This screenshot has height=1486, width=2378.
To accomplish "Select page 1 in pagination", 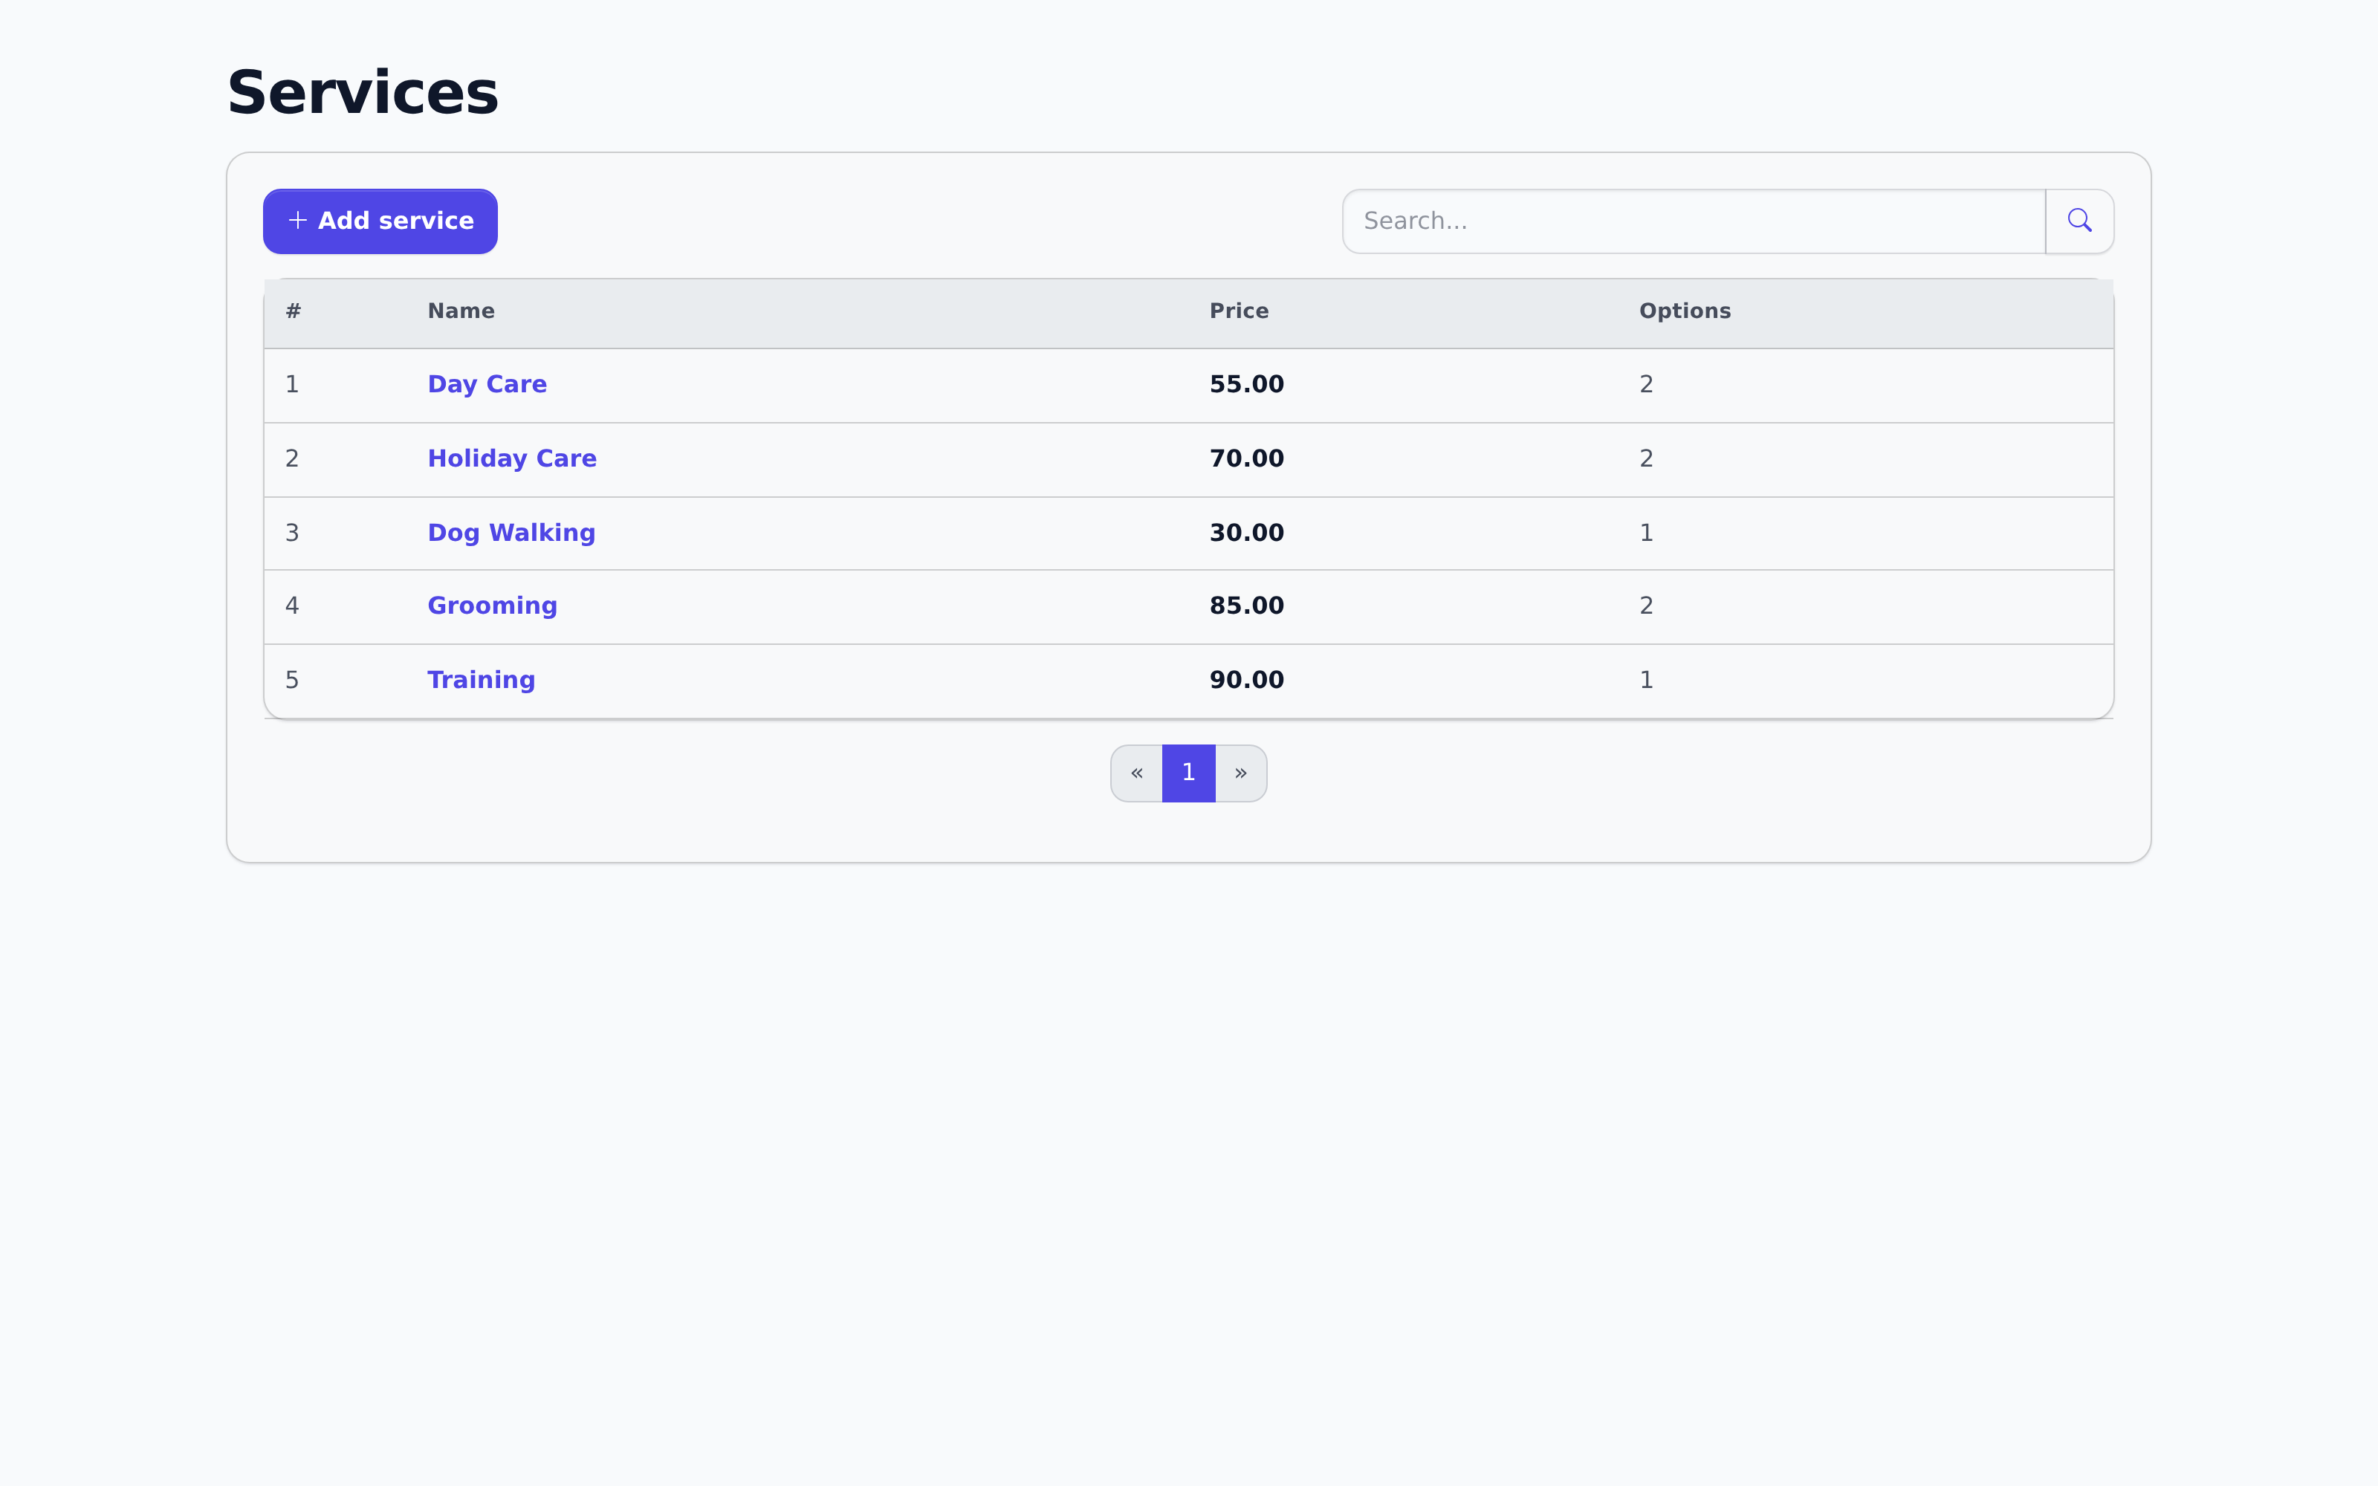I will point(1188,773).
